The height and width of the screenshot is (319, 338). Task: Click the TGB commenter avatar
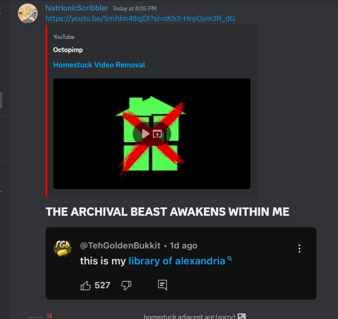63,249
